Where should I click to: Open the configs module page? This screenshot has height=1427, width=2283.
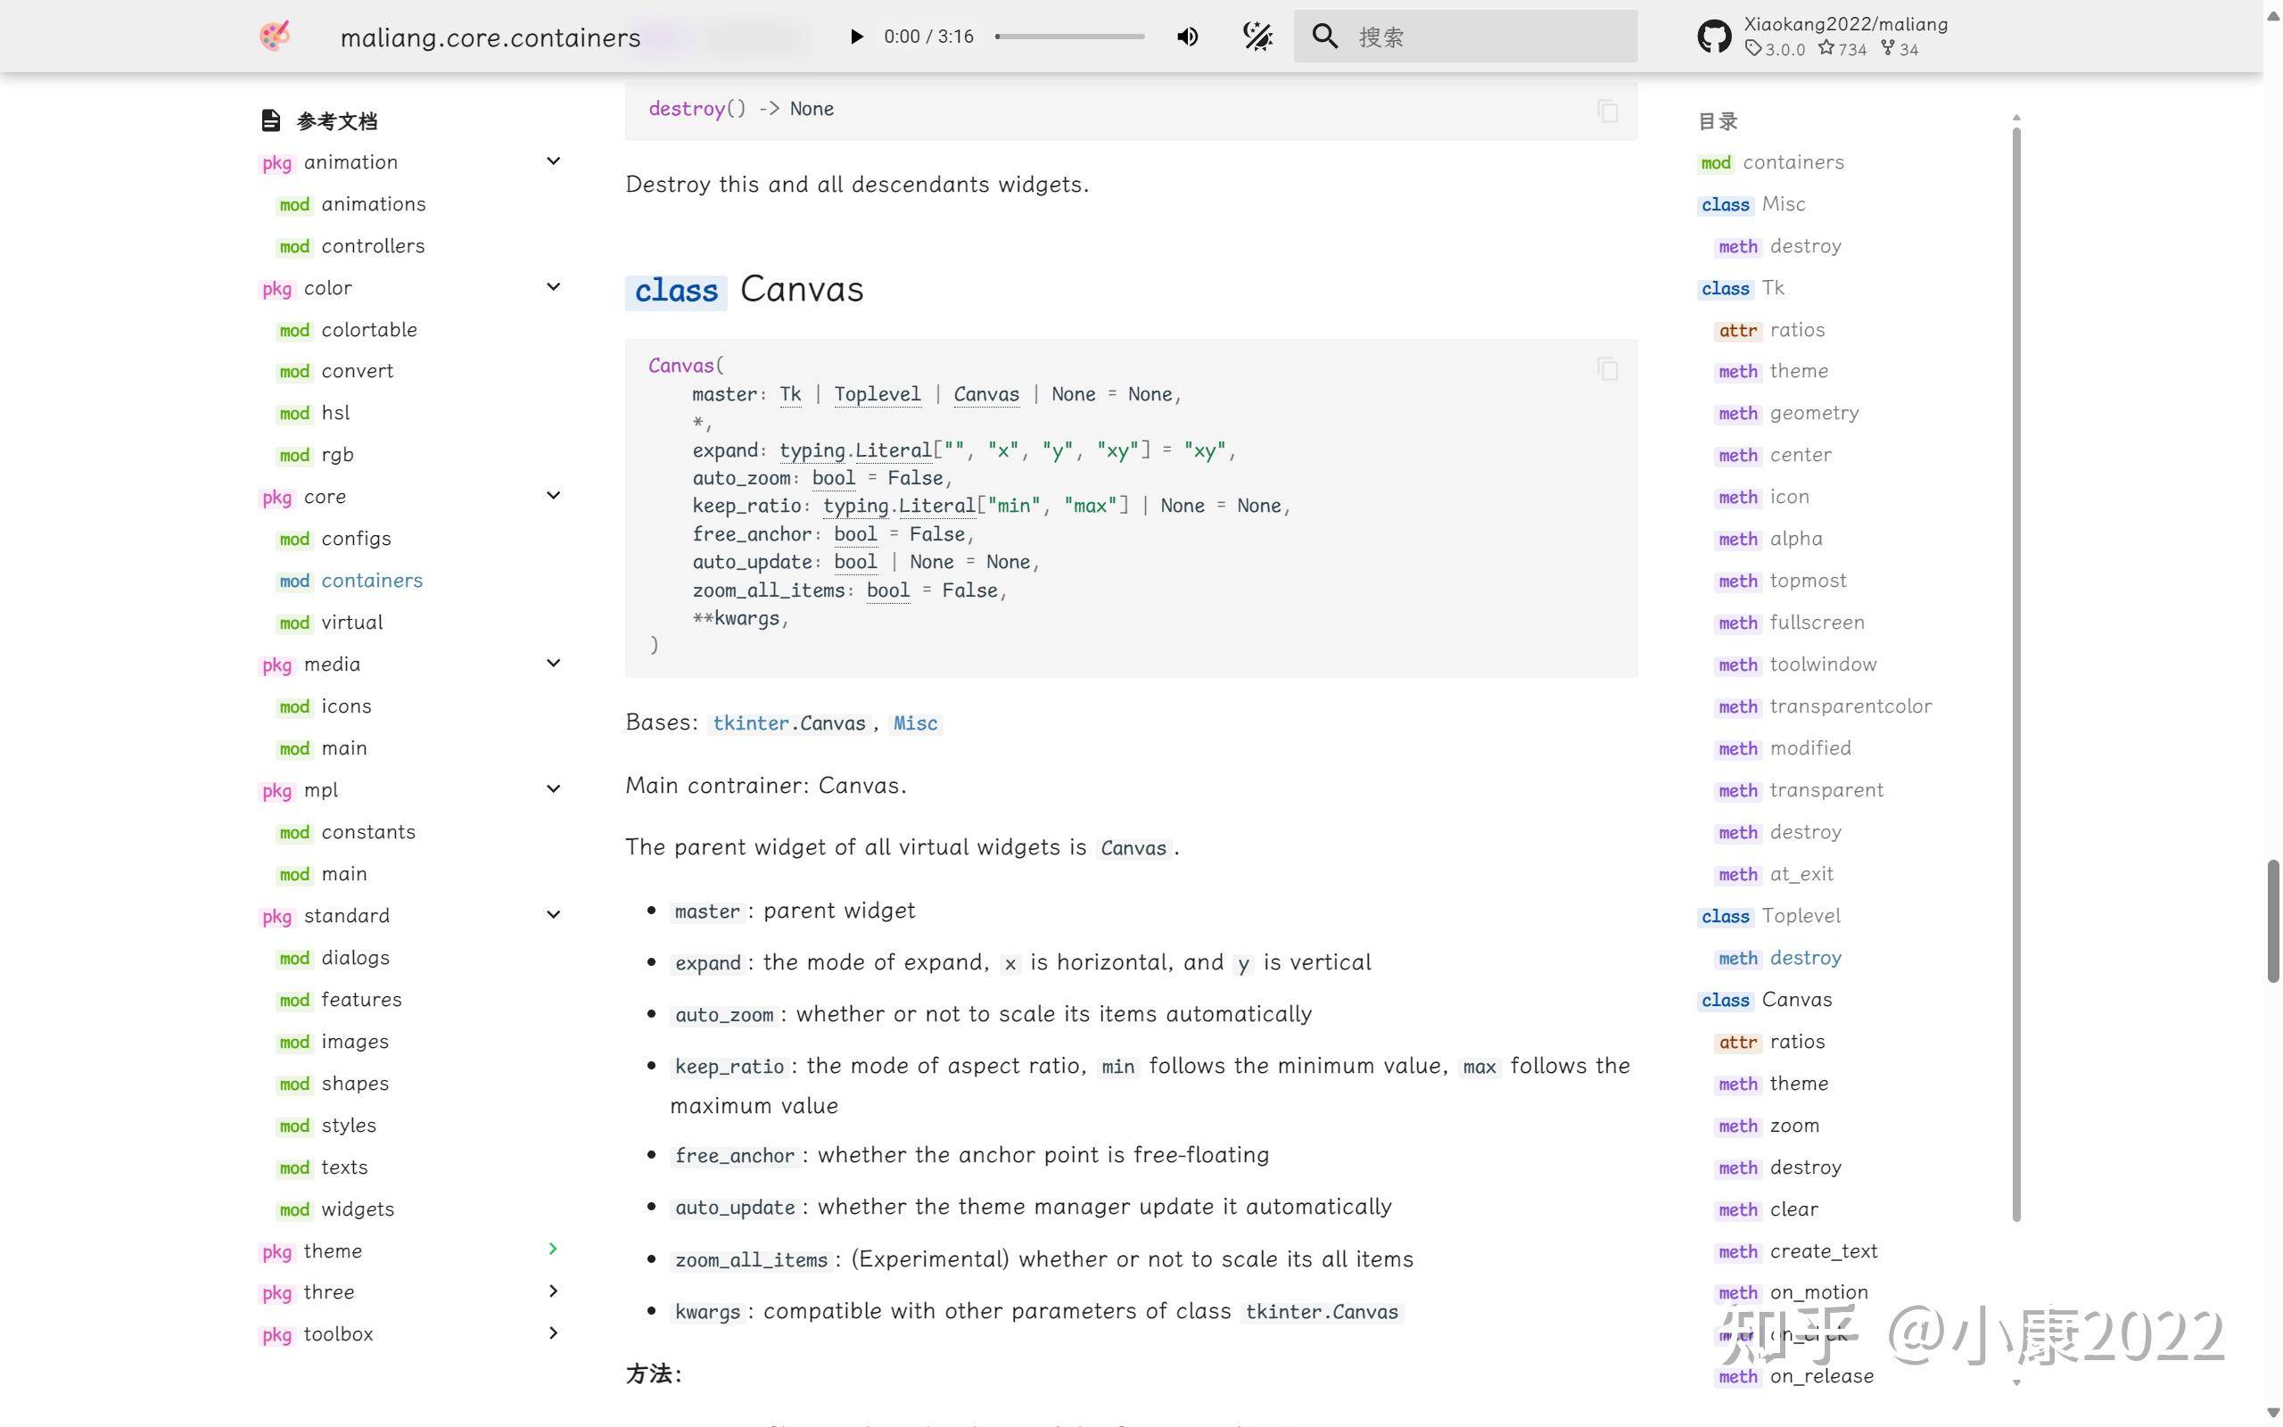(334, 538)
